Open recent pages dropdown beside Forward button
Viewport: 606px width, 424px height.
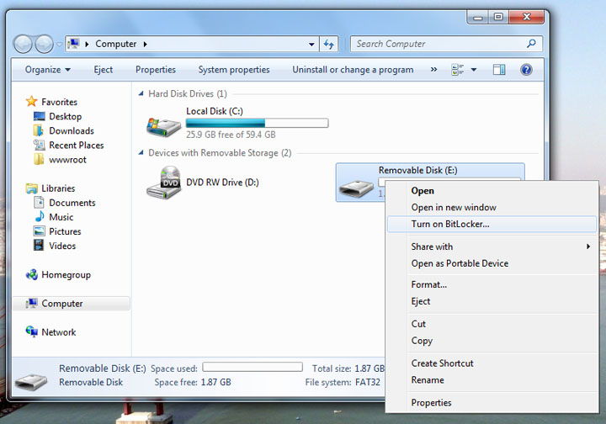pyautogui.click(x=59, y=45)
